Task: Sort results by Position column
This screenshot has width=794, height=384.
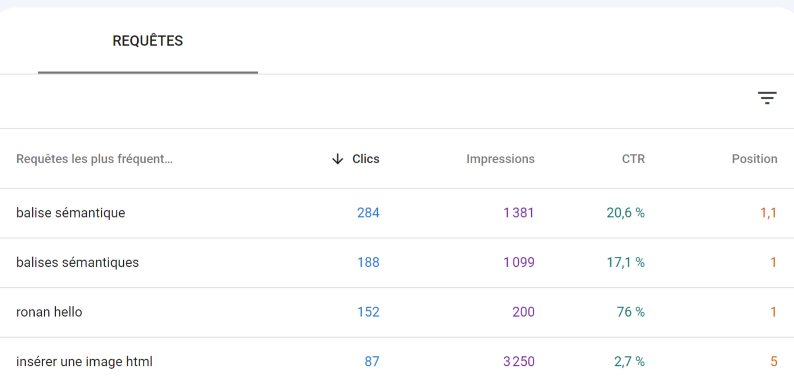Action: click(x=754, y=159)
